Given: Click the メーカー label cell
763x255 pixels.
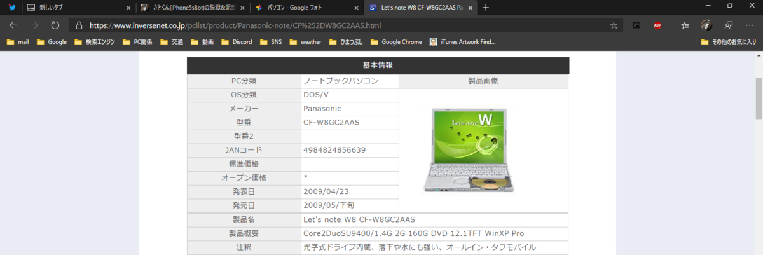Looking at the screenshot, I should [244, 109].
